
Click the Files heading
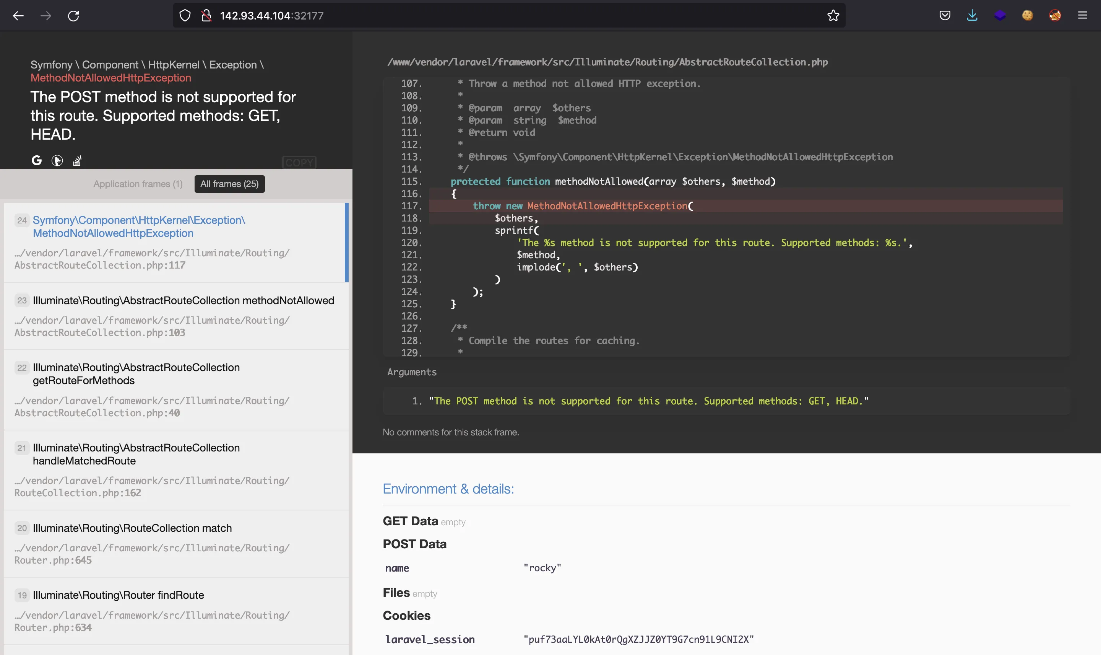tap(396, 593)
